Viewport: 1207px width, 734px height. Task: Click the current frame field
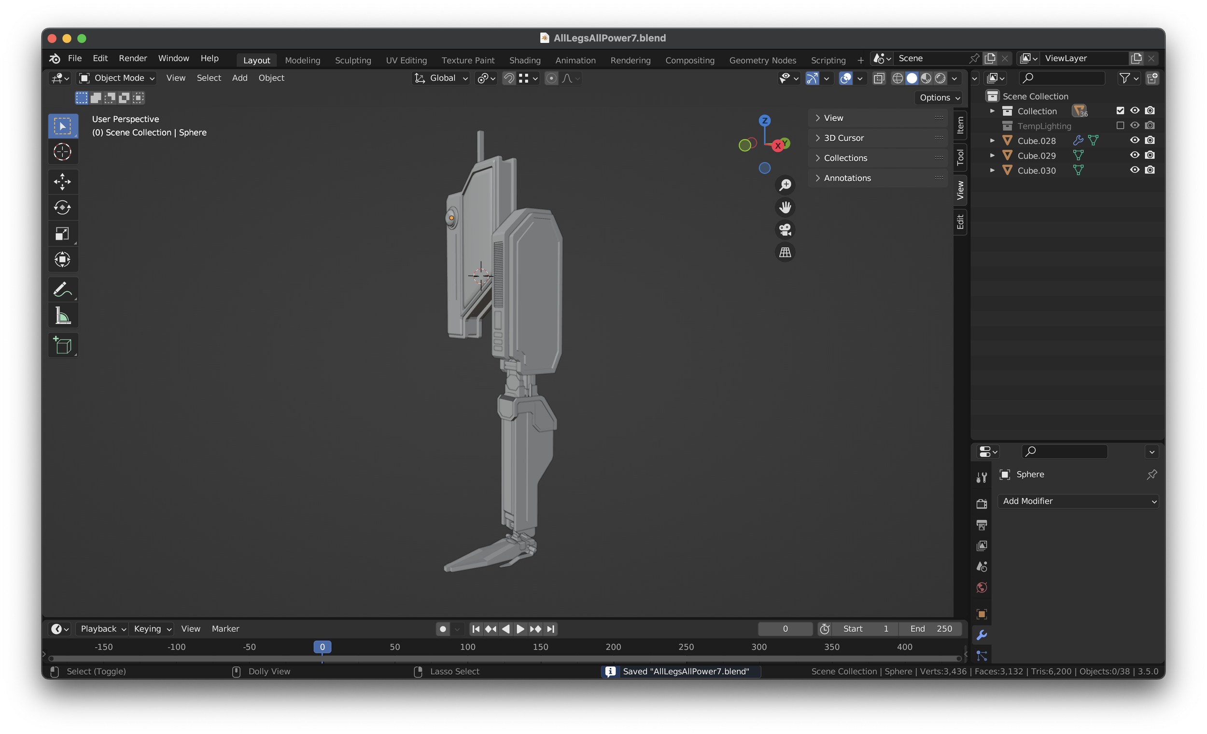click(785, 629)
